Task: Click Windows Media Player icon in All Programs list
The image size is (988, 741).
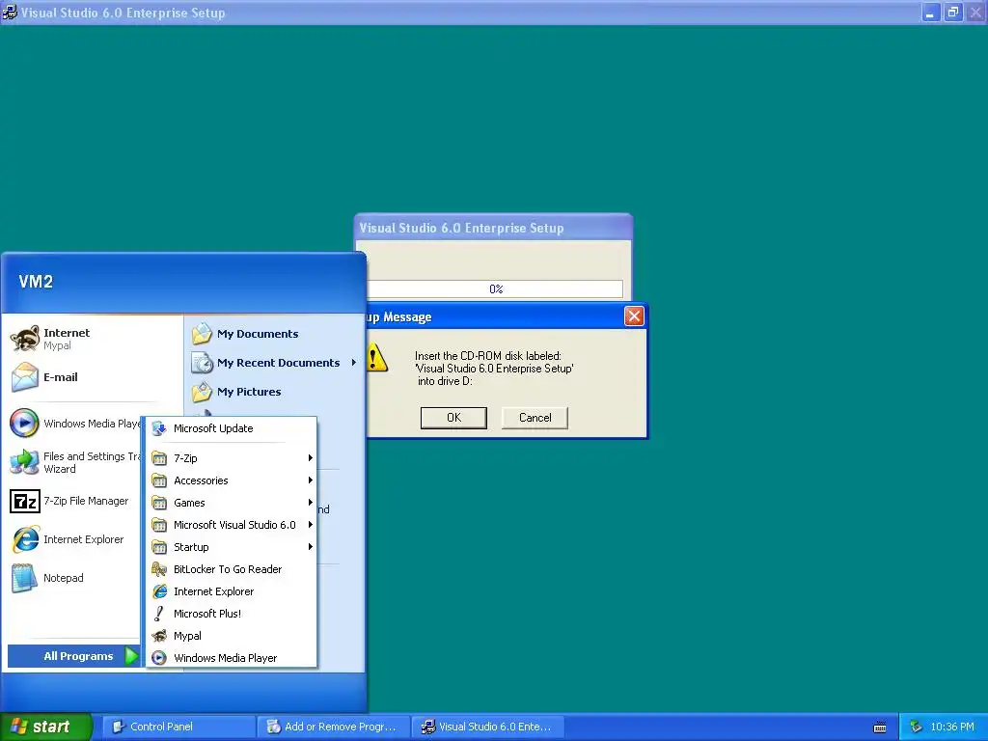Action: (x=159, y=658)
